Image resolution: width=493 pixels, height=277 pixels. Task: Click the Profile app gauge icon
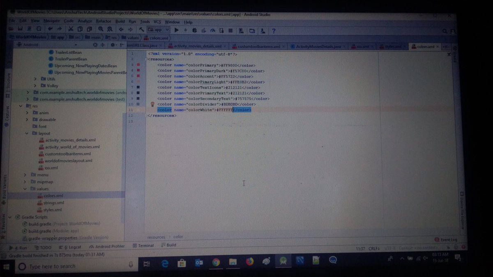coord(213,30)
